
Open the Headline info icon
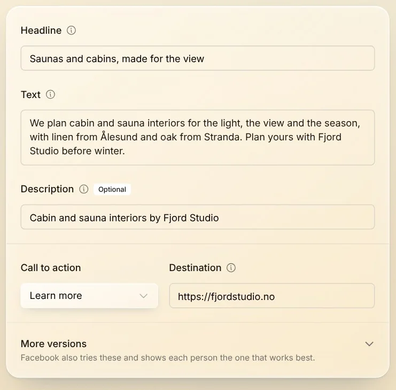[x=71, y=31]
